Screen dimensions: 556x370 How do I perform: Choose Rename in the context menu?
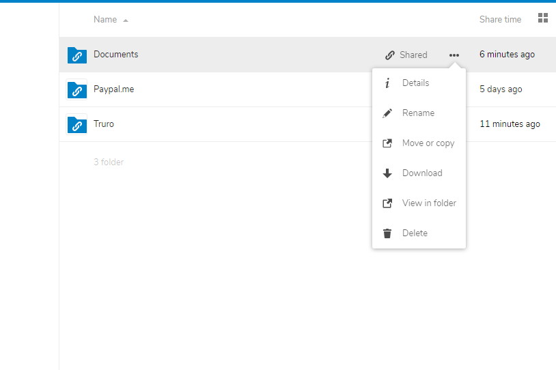(x=419, y=113)
